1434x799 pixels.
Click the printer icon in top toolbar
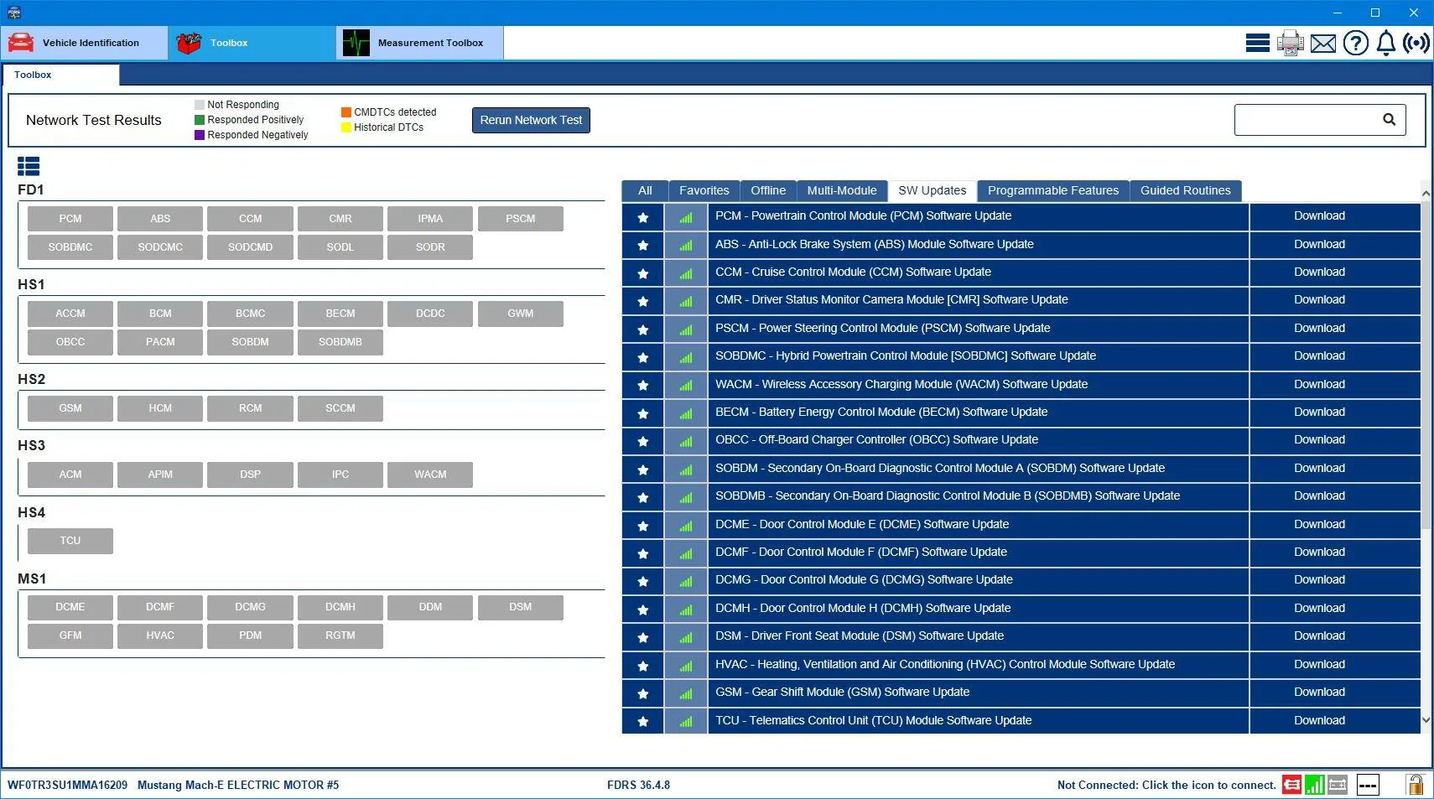pyautogui.click(x=1291, y=43)
